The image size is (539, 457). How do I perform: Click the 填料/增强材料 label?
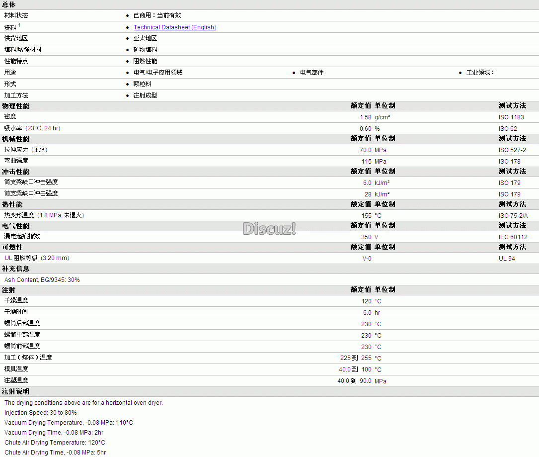point(23,50)
